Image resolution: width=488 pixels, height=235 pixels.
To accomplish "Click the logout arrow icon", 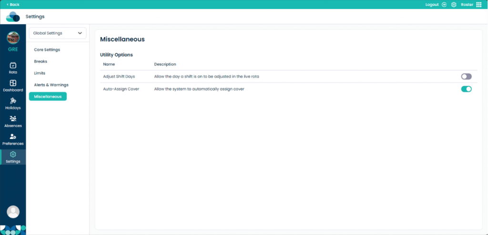I will click(x=444, y=5).
